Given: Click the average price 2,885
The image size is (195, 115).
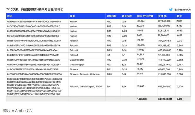Looking at the screenshot, I should click(x=179, y=21).
